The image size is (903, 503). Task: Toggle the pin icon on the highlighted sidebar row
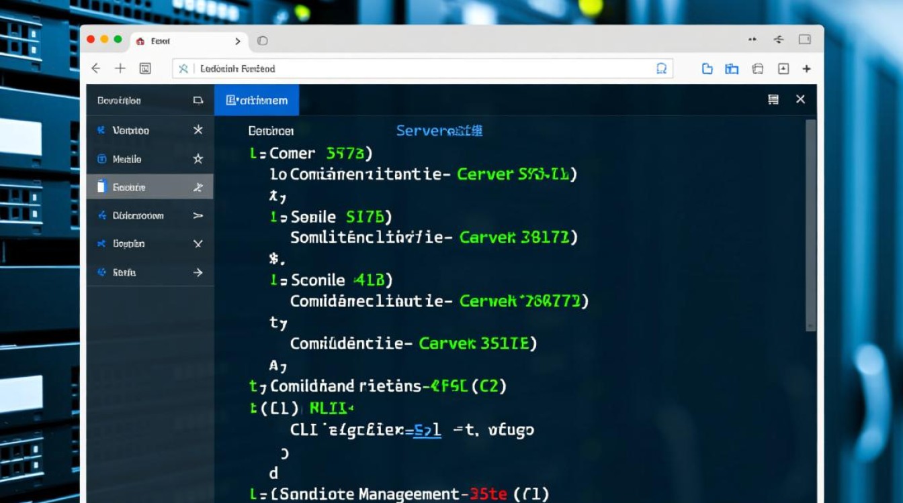point(198,188)
